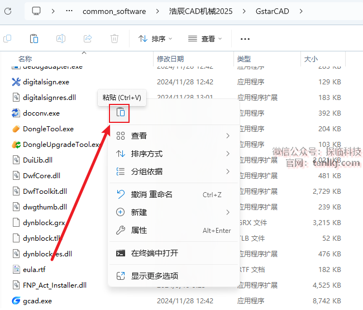Open the 排序 sort dropdown

[x=155, y=39]
